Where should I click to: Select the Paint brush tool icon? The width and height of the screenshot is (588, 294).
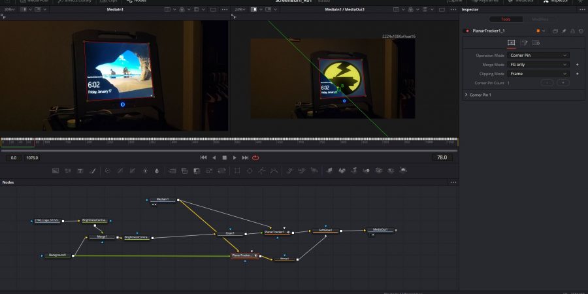92,171
